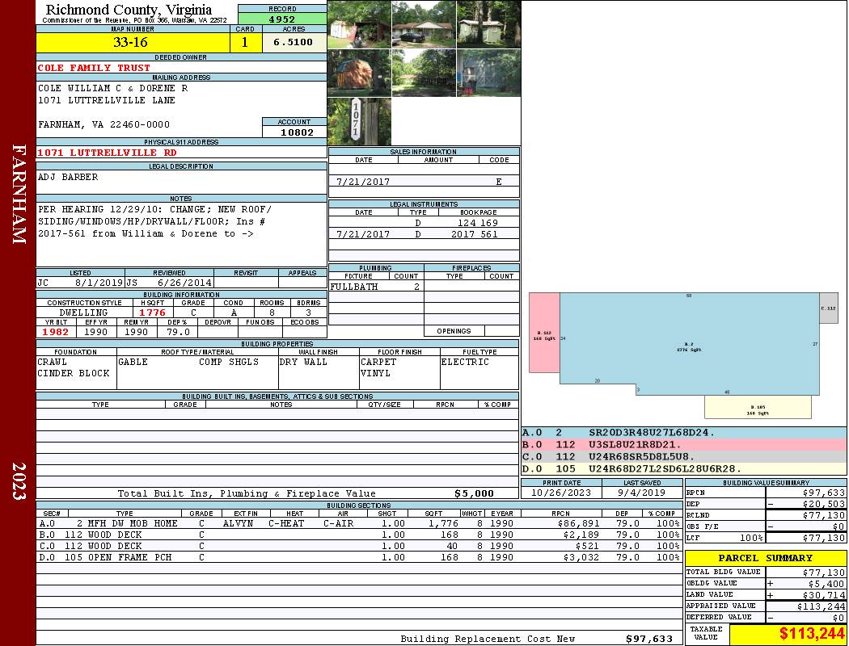Click the Parcel Summary header
Screen dimensions: 849x646
click(x=765, y=558)
